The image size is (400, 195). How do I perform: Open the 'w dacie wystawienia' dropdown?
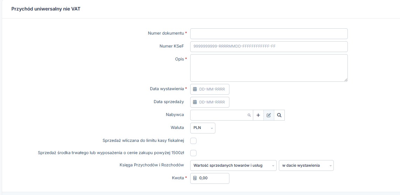(x=306, y=166)
